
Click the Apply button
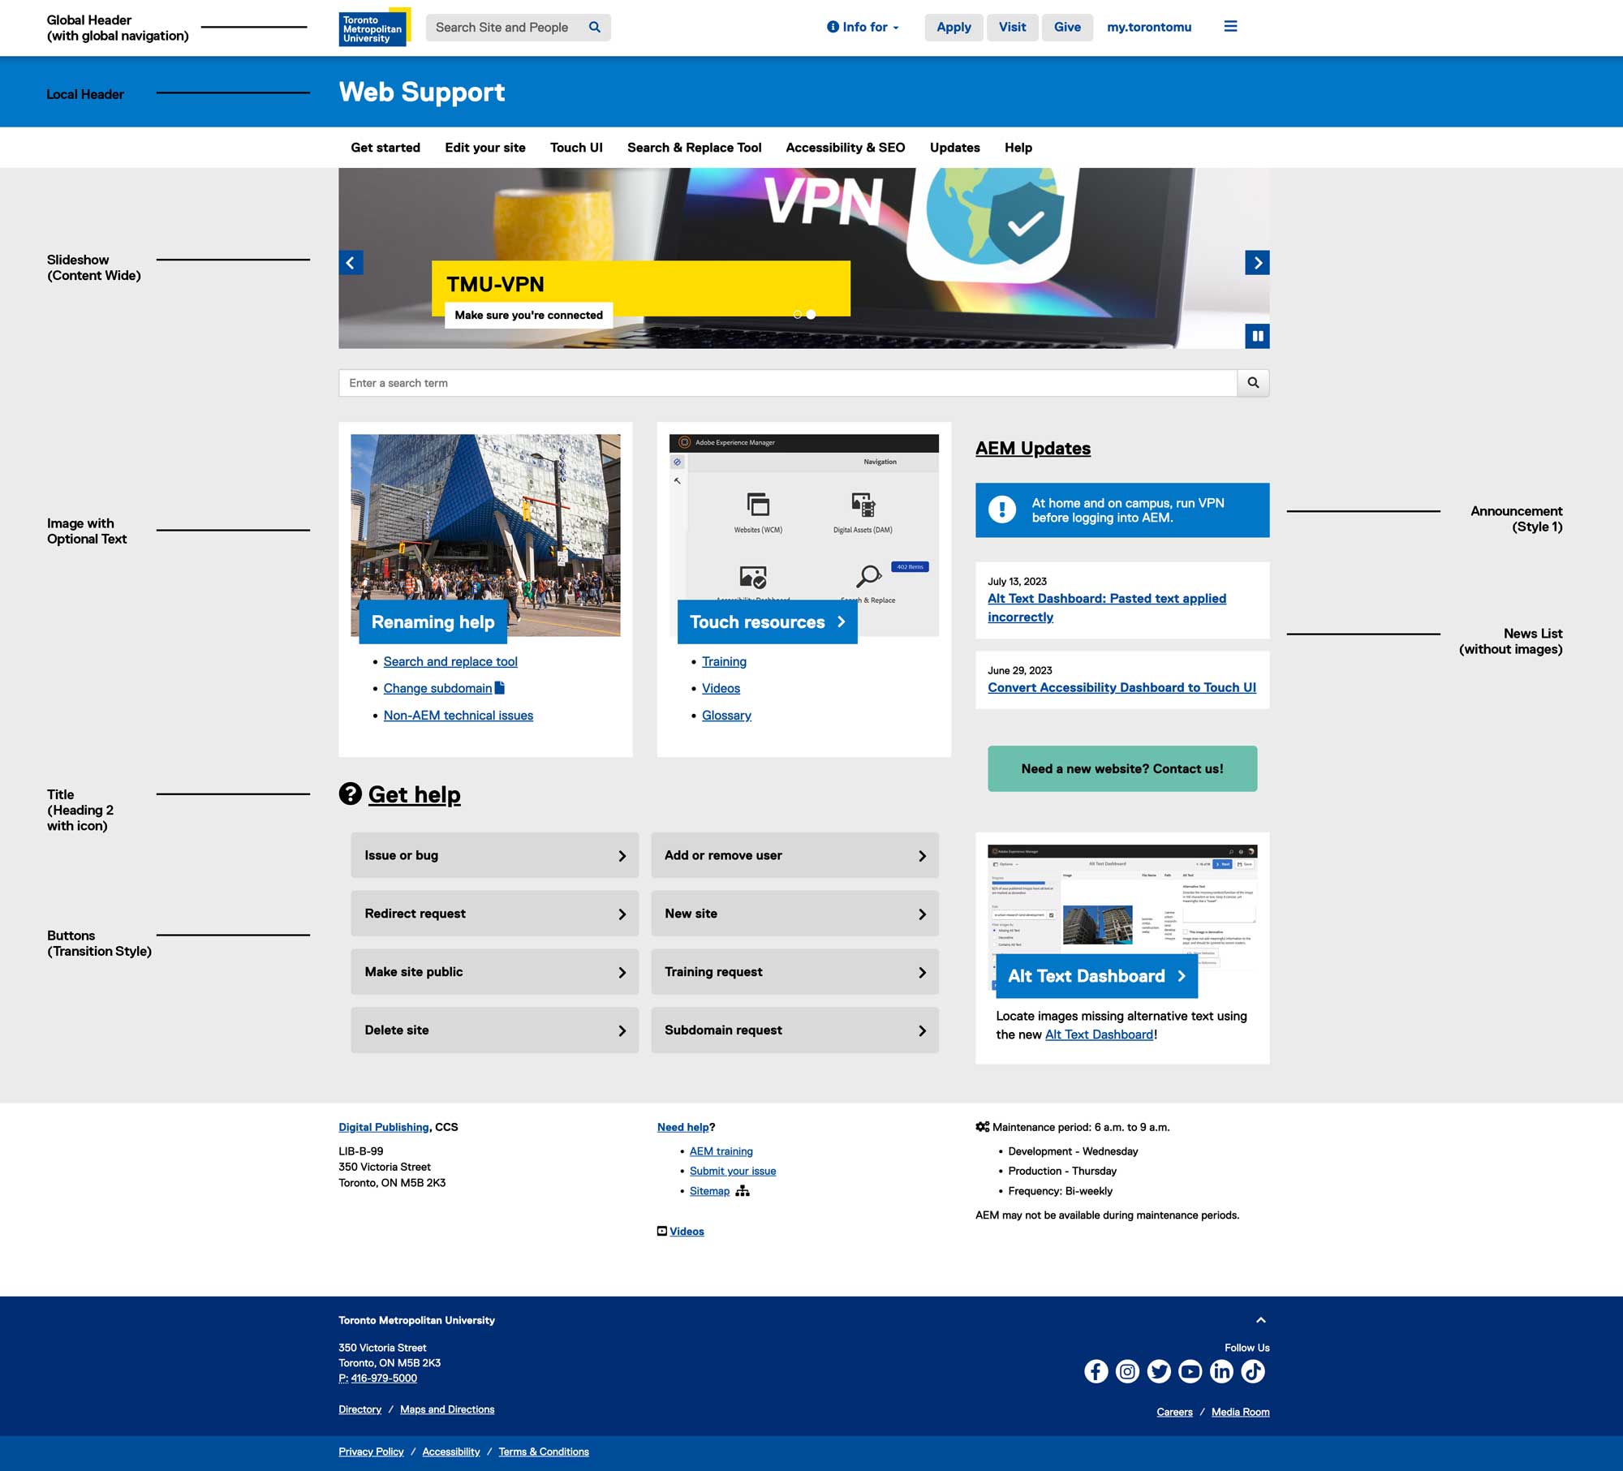tap(954, 27)
